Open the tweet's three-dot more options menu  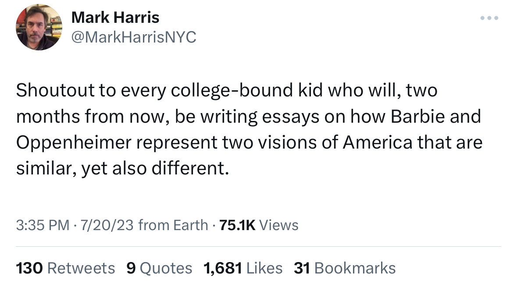pyautogui.click(x=489, y=18)
